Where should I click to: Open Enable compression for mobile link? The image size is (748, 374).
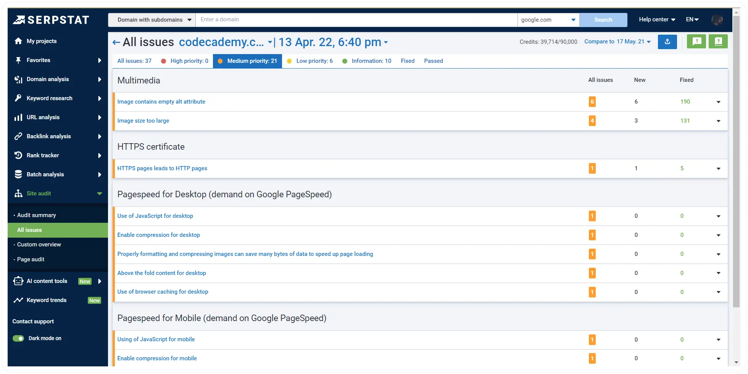pos(157,358)
